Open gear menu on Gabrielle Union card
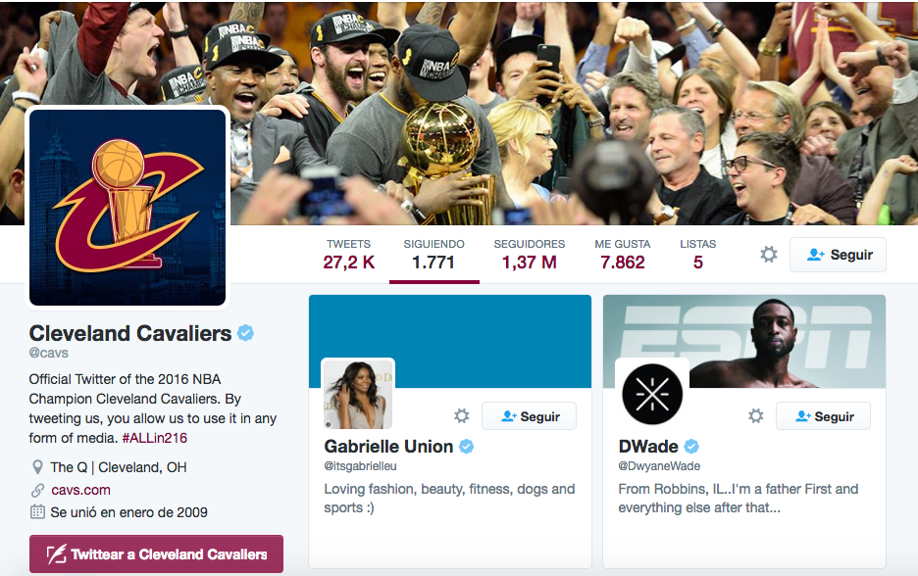This screenshot has width=918, height=576. coord(462,415)
